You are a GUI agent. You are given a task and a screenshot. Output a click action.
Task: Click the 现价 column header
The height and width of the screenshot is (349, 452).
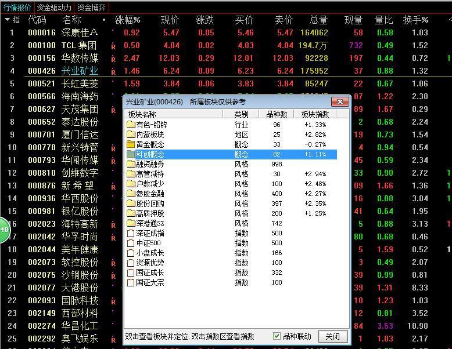tap(170, 20)
